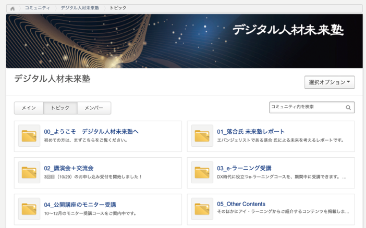
Task: Select the トピック tab
Action: pyautogui.click(x=60, y=108)
